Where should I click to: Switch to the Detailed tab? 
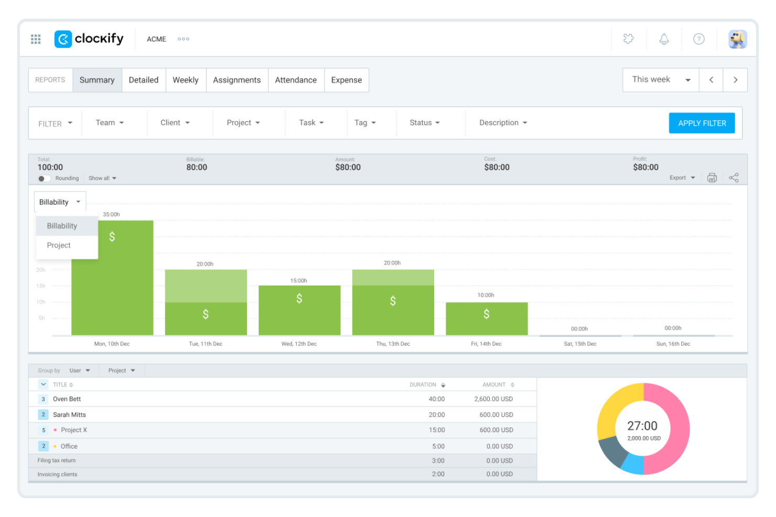tap(144, 80)
